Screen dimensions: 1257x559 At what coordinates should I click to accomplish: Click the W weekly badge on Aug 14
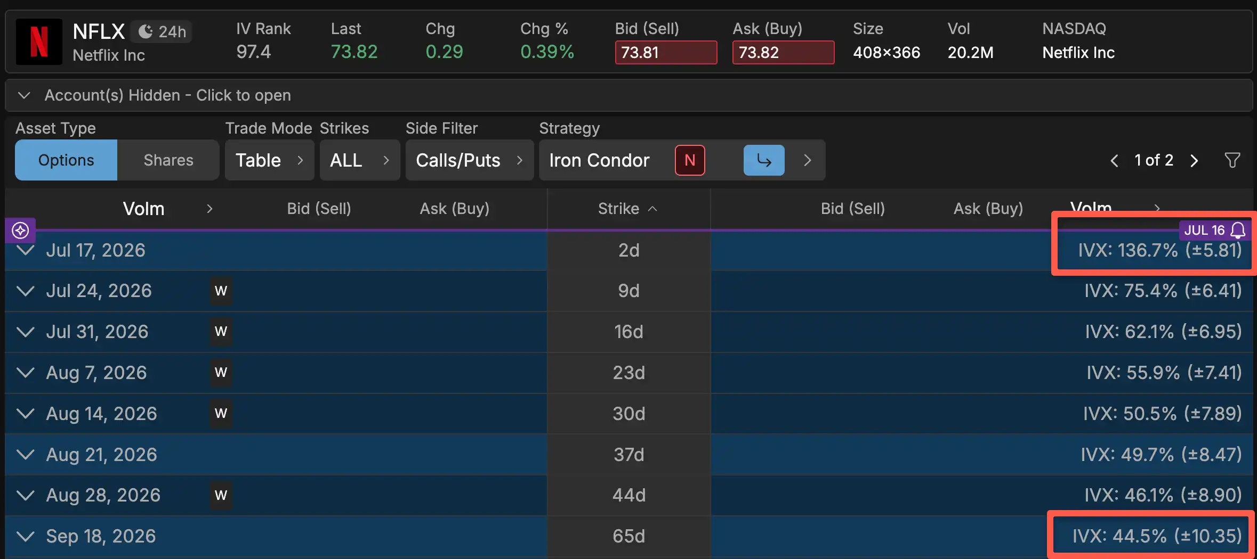tap(221, 414)
